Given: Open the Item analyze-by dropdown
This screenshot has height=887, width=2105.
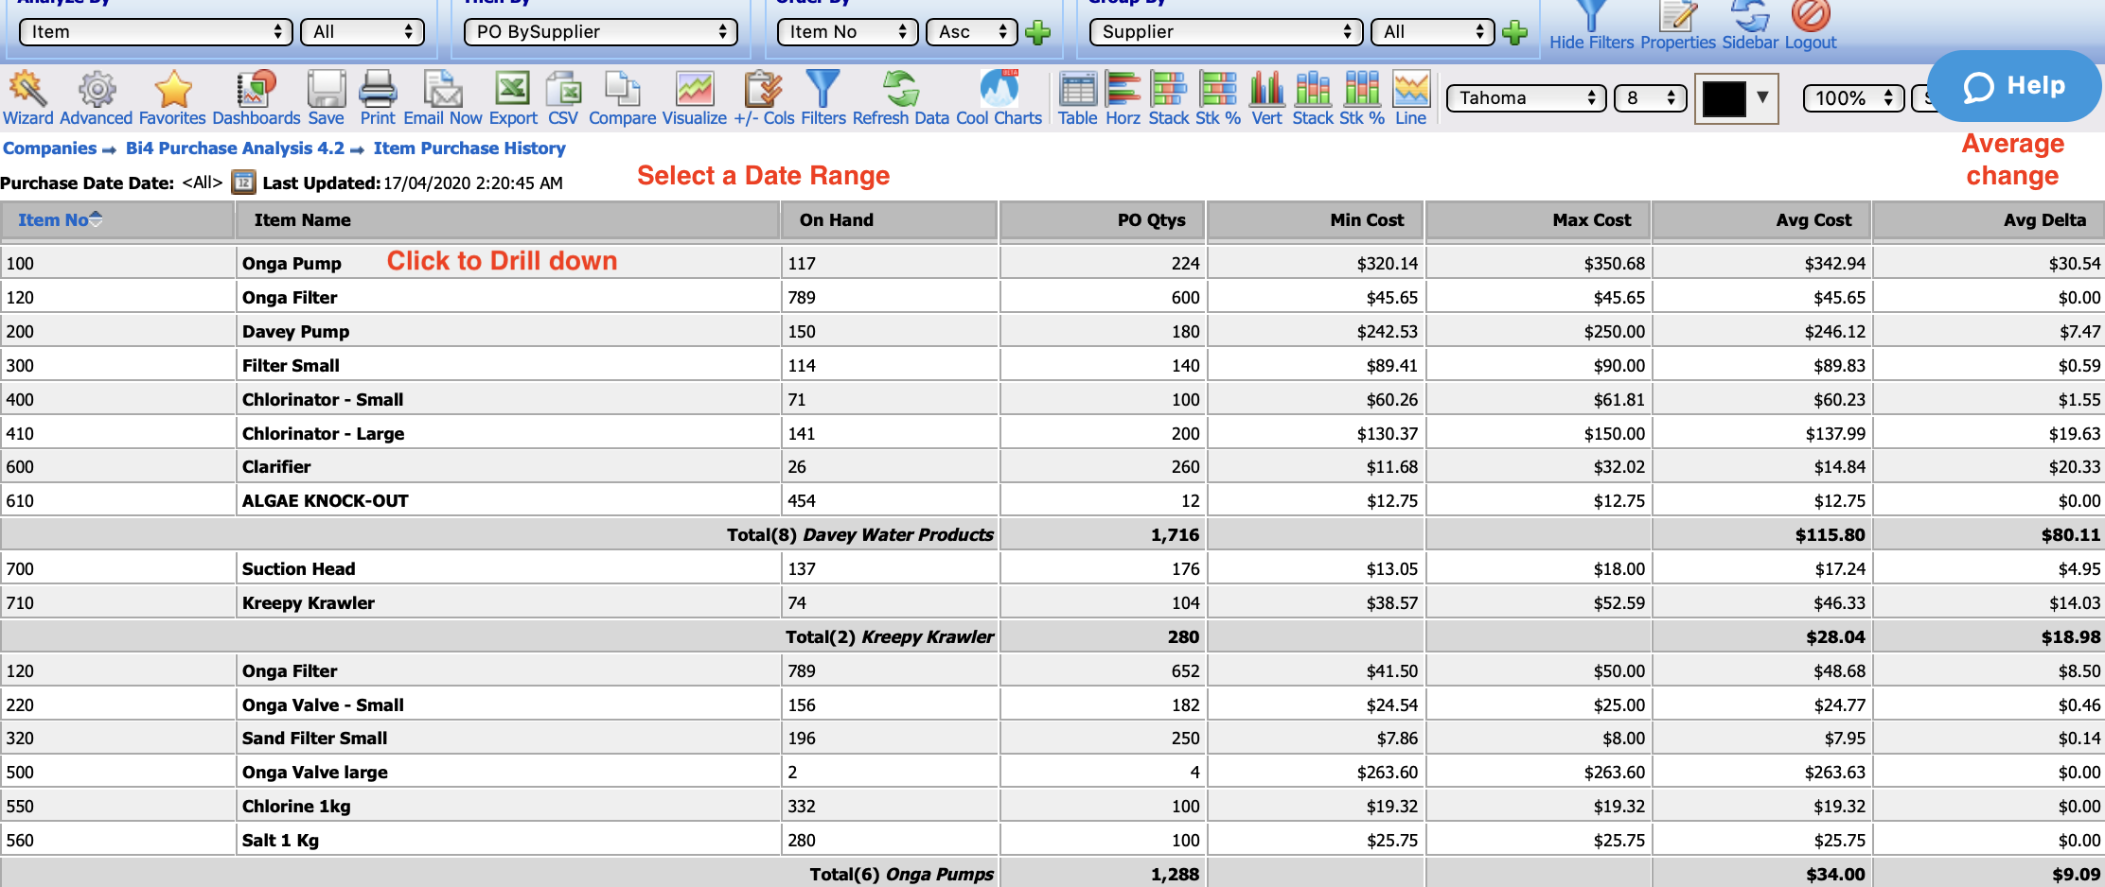Looking at the screenshot, I should tap(155, 32).
